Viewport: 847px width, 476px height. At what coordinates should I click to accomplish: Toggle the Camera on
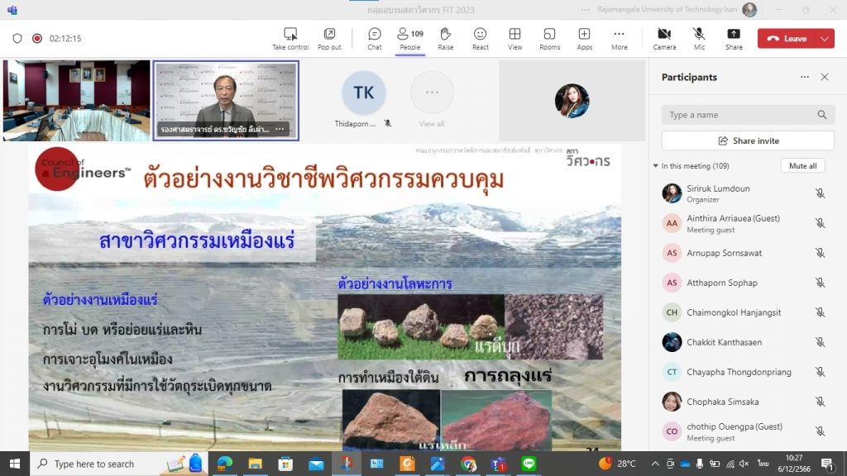(x=664, y=38)
